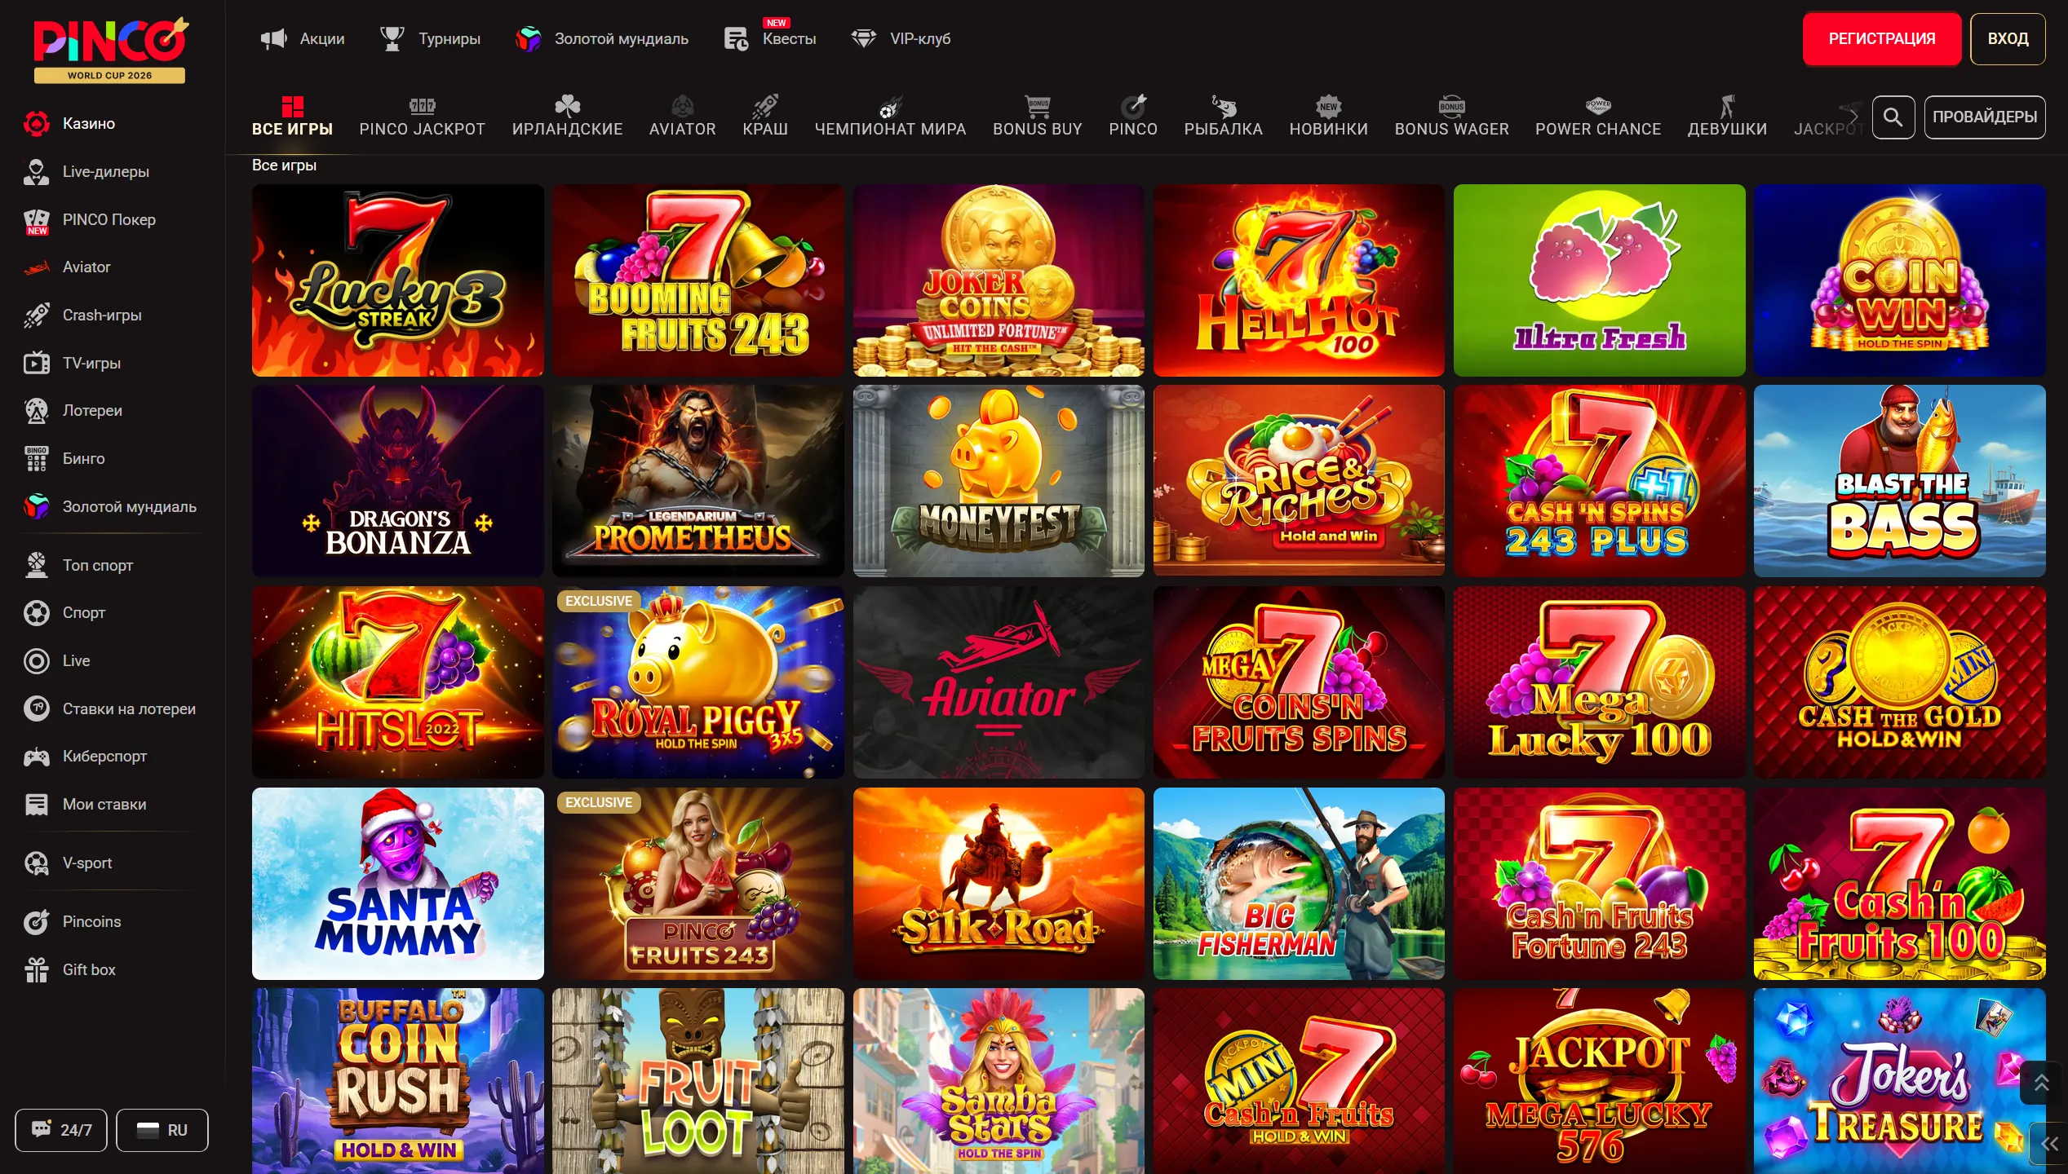
Task: Launch the Coin Win game
Action: click(1899, 280)
